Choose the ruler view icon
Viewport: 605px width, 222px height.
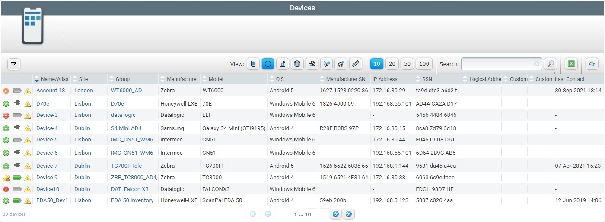(356, 64)
